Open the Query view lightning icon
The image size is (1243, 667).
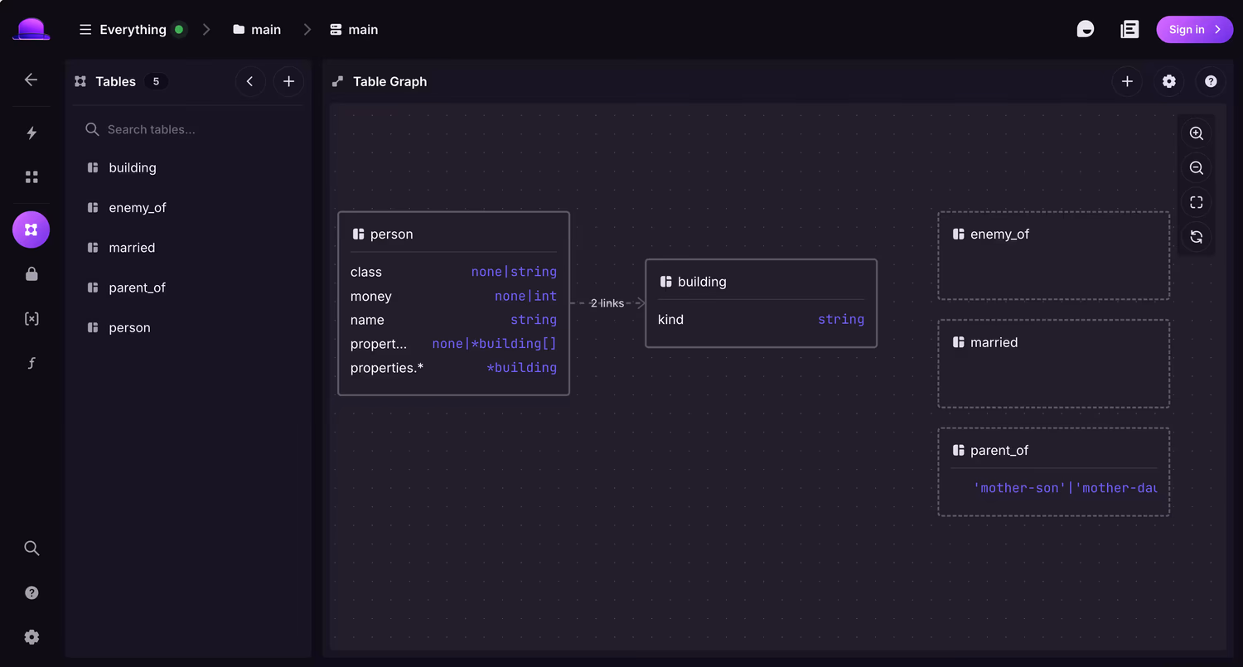(x=31, y=133)
